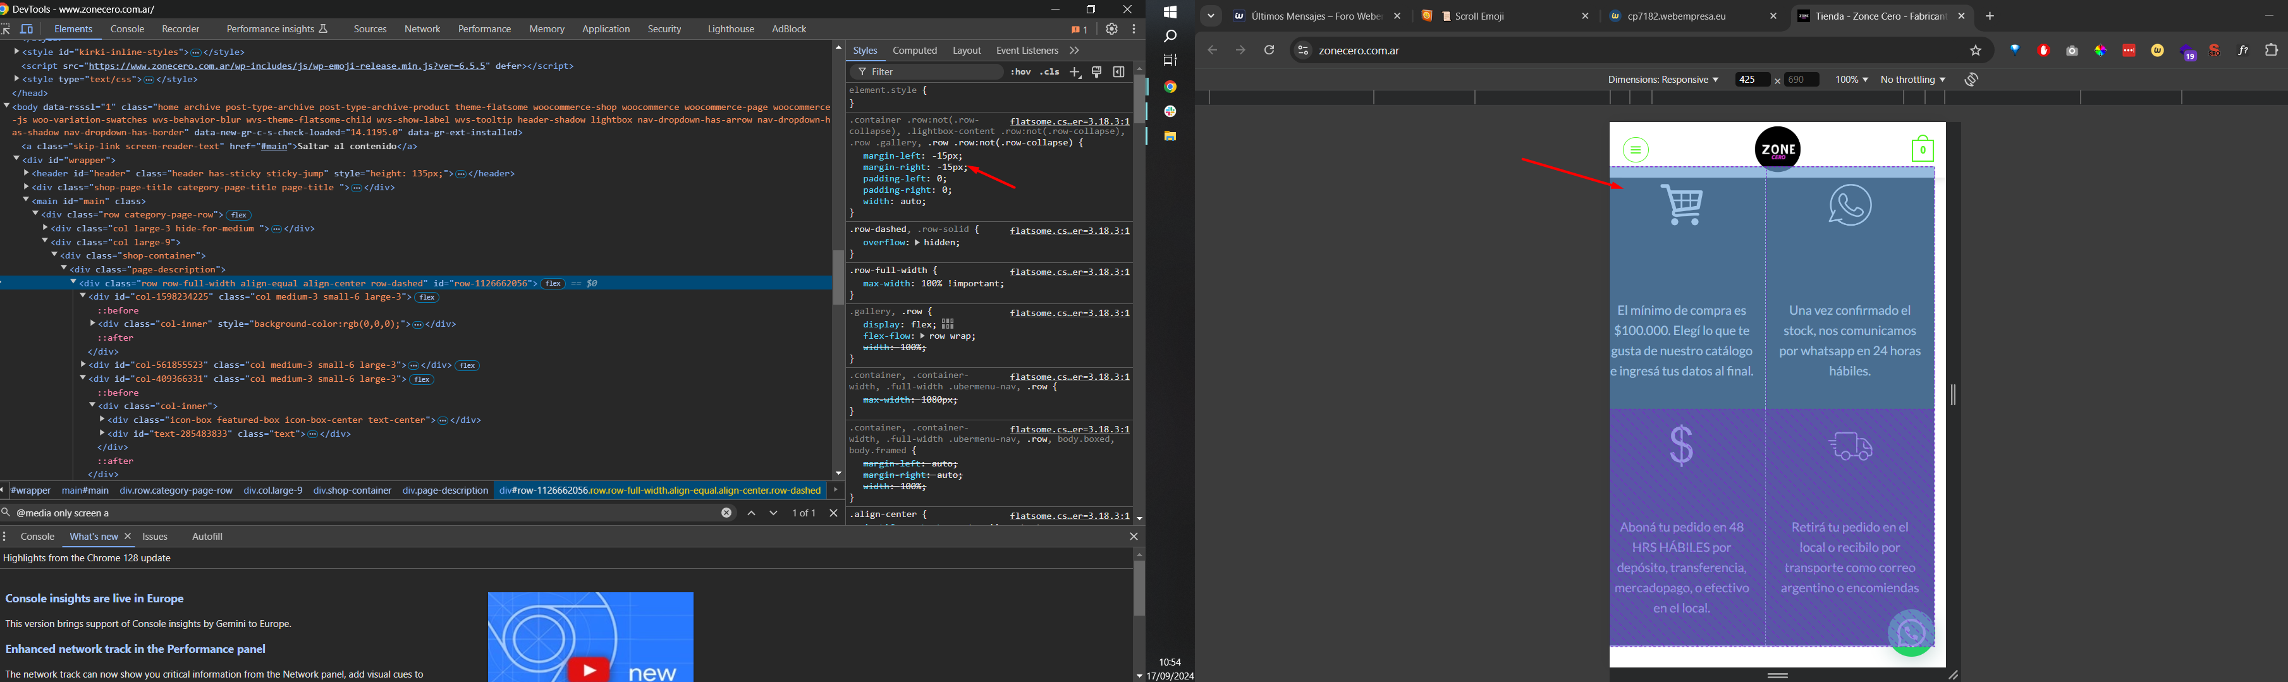2288x682 pixels.
Task: Reload the page in the browser
Action: (x=1268, y=51)
